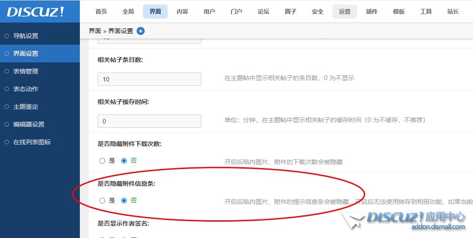
Task: Click the blue plus icon beside 界面设置 breadcrumb
Action: (141, 31)
